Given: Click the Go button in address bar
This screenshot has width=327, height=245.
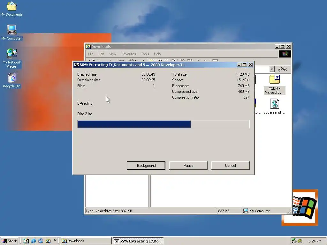Looking at the screenshot, I should (x=283, y=69).
